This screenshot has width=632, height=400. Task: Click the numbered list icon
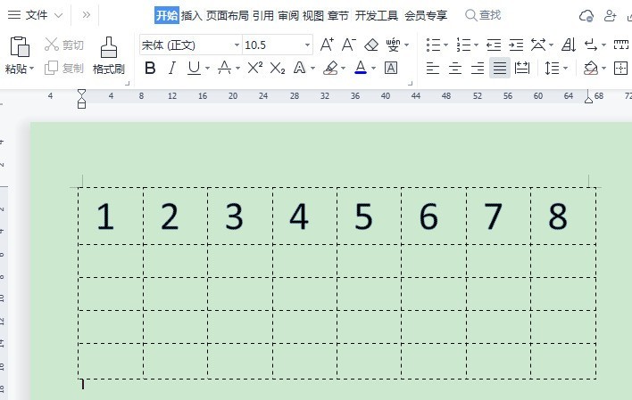coord(463,45)
